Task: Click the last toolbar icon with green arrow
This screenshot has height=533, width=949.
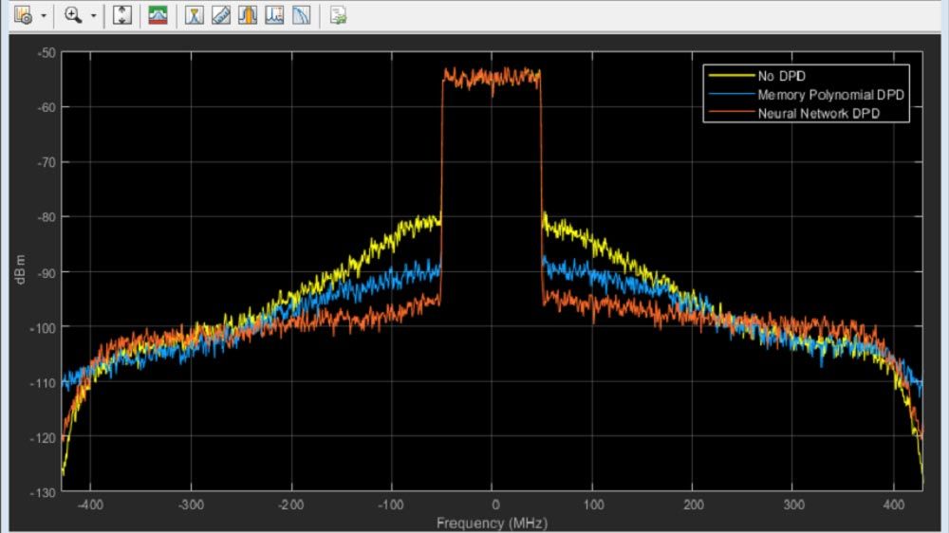Action: click(x=338, y=15)
